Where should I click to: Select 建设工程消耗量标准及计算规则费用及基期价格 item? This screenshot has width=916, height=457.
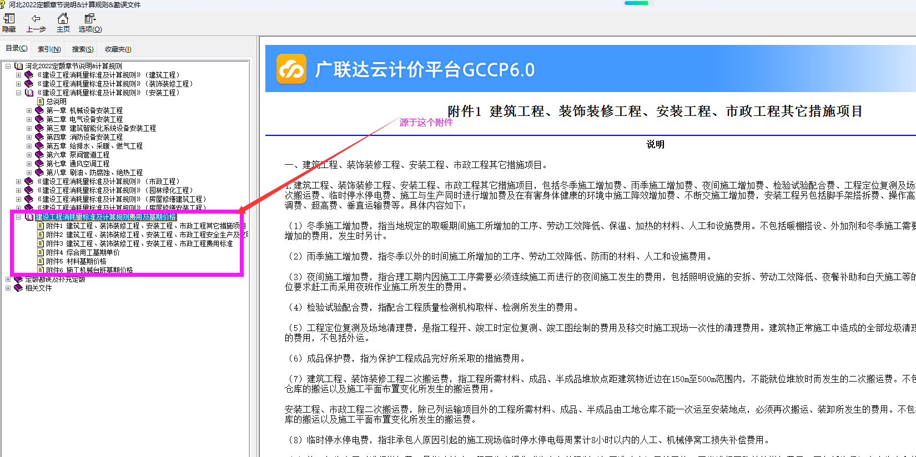pyautogui.click(x=105, y=217)
